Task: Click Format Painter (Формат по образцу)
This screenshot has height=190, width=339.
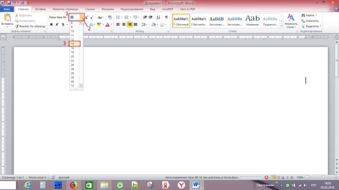Action: pos(30,26)
